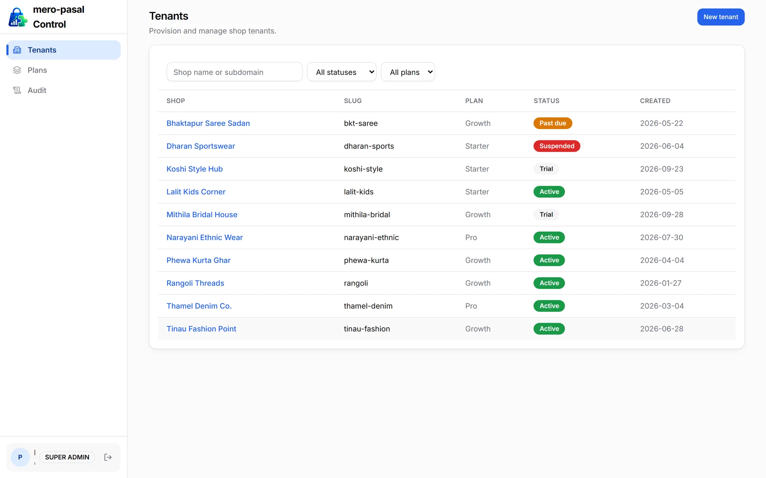766x478 pixels.
Task: Click the narayani-ethnic slug cell
Action: 371,237
